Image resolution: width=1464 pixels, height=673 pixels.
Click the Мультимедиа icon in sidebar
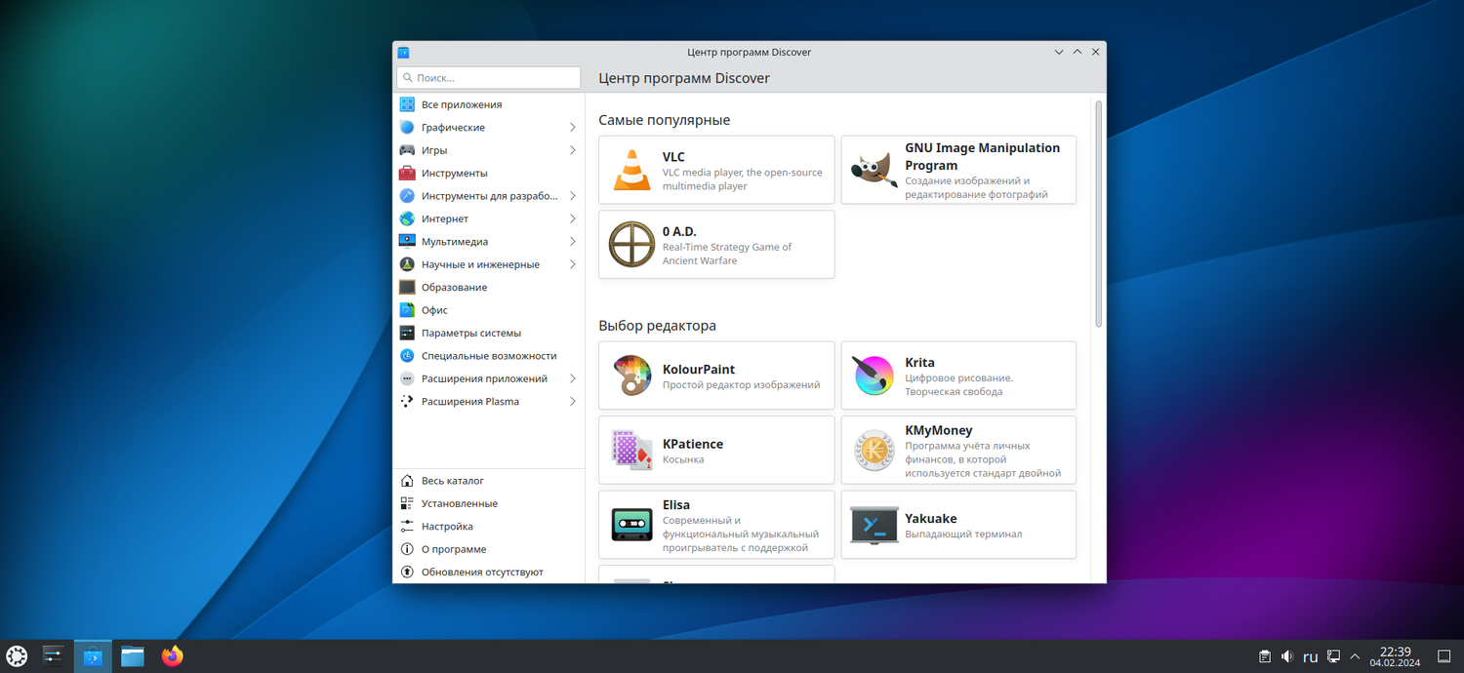pyautogui.click(x=407, y=242)
